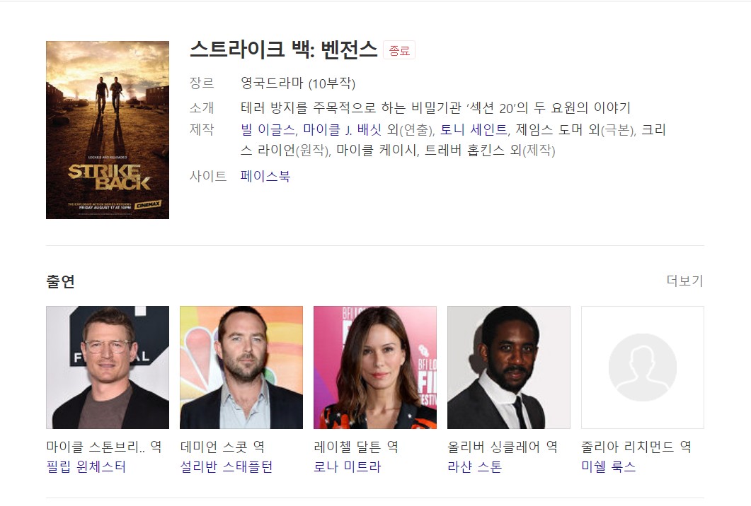
Task: Open actor name link 필립 윈체스터
Action: 86,466
